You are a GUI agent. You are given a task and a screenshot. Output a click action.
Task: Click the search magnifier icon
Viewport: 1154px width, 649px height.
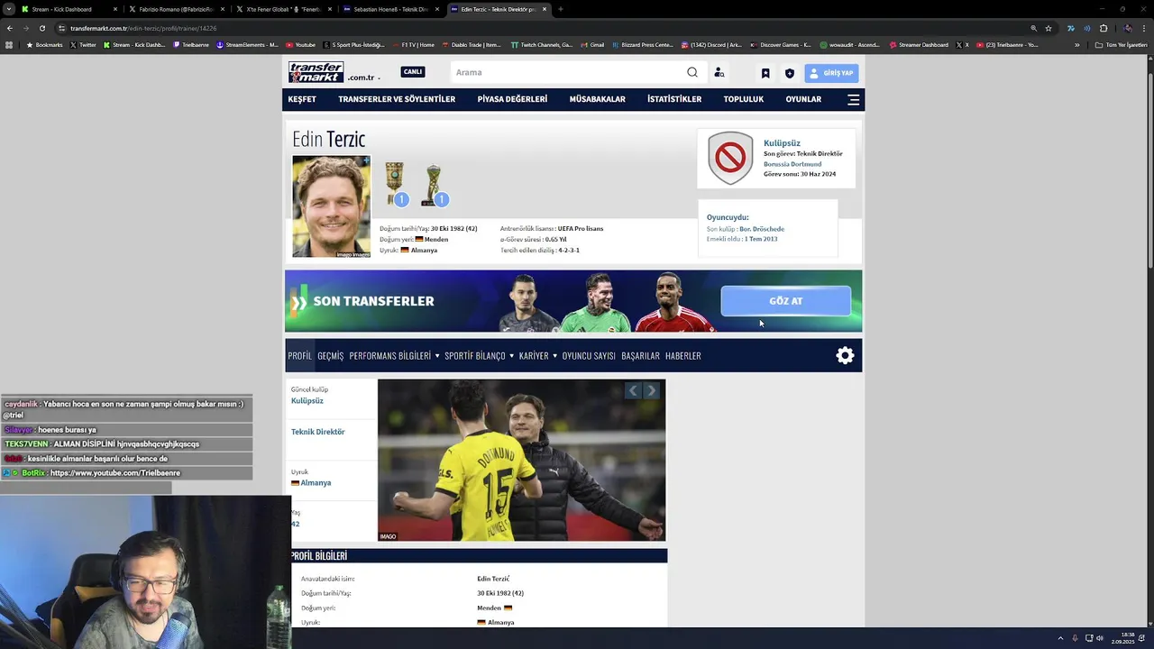[692, 72]
